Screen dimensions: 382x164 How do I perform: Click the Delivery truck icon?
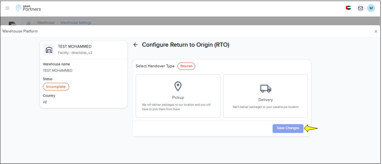pos(265,88)
